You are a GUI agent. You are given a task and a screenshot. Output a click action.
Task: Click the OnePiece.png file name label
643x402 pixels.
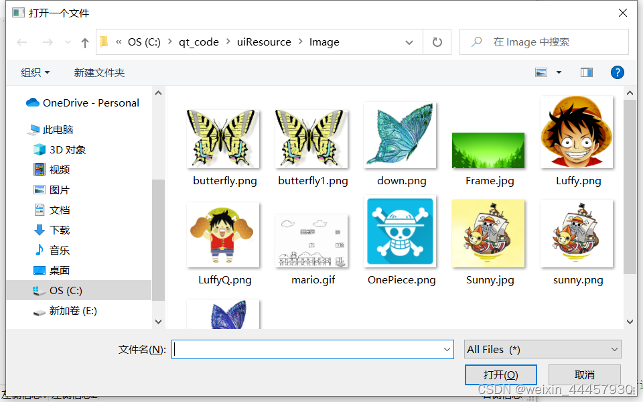pos(401,280)
